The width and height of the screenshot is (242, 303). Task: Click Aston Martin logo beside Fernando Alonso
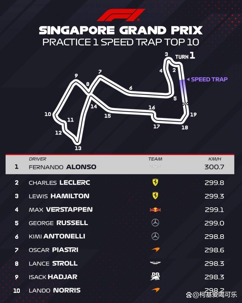point(155,167)
